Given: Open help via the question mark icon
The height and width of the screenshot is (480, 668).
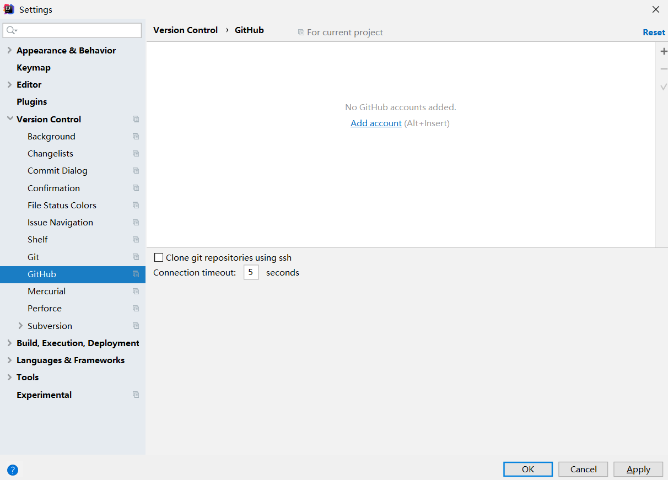Looking at the screenshot, I should pos(13,470).
